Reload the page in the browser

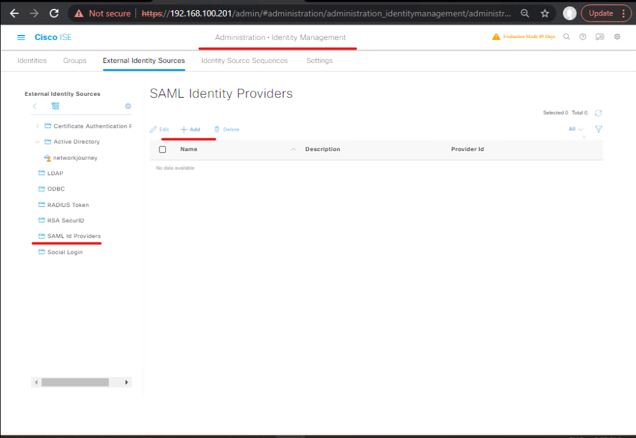[54, 13]
